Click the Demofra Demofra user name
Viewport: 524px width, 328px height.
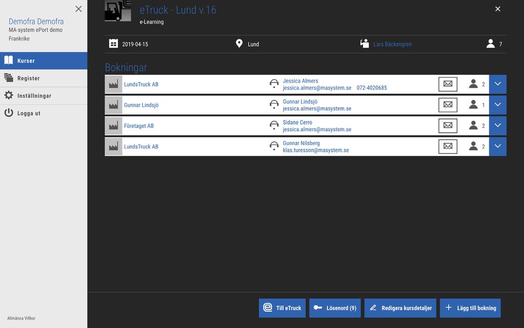pos(36,22)
